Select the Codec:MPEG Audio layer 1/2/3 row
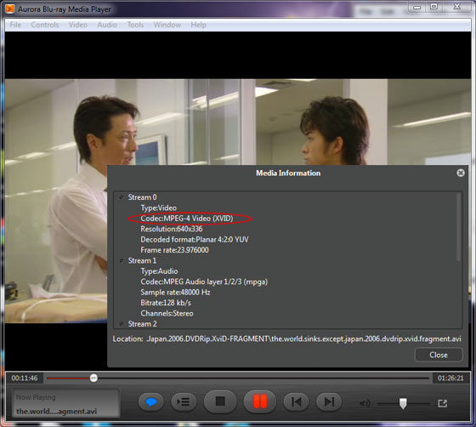Image resolution: width=476 pixels, height=427 pixels. [204, 282]
